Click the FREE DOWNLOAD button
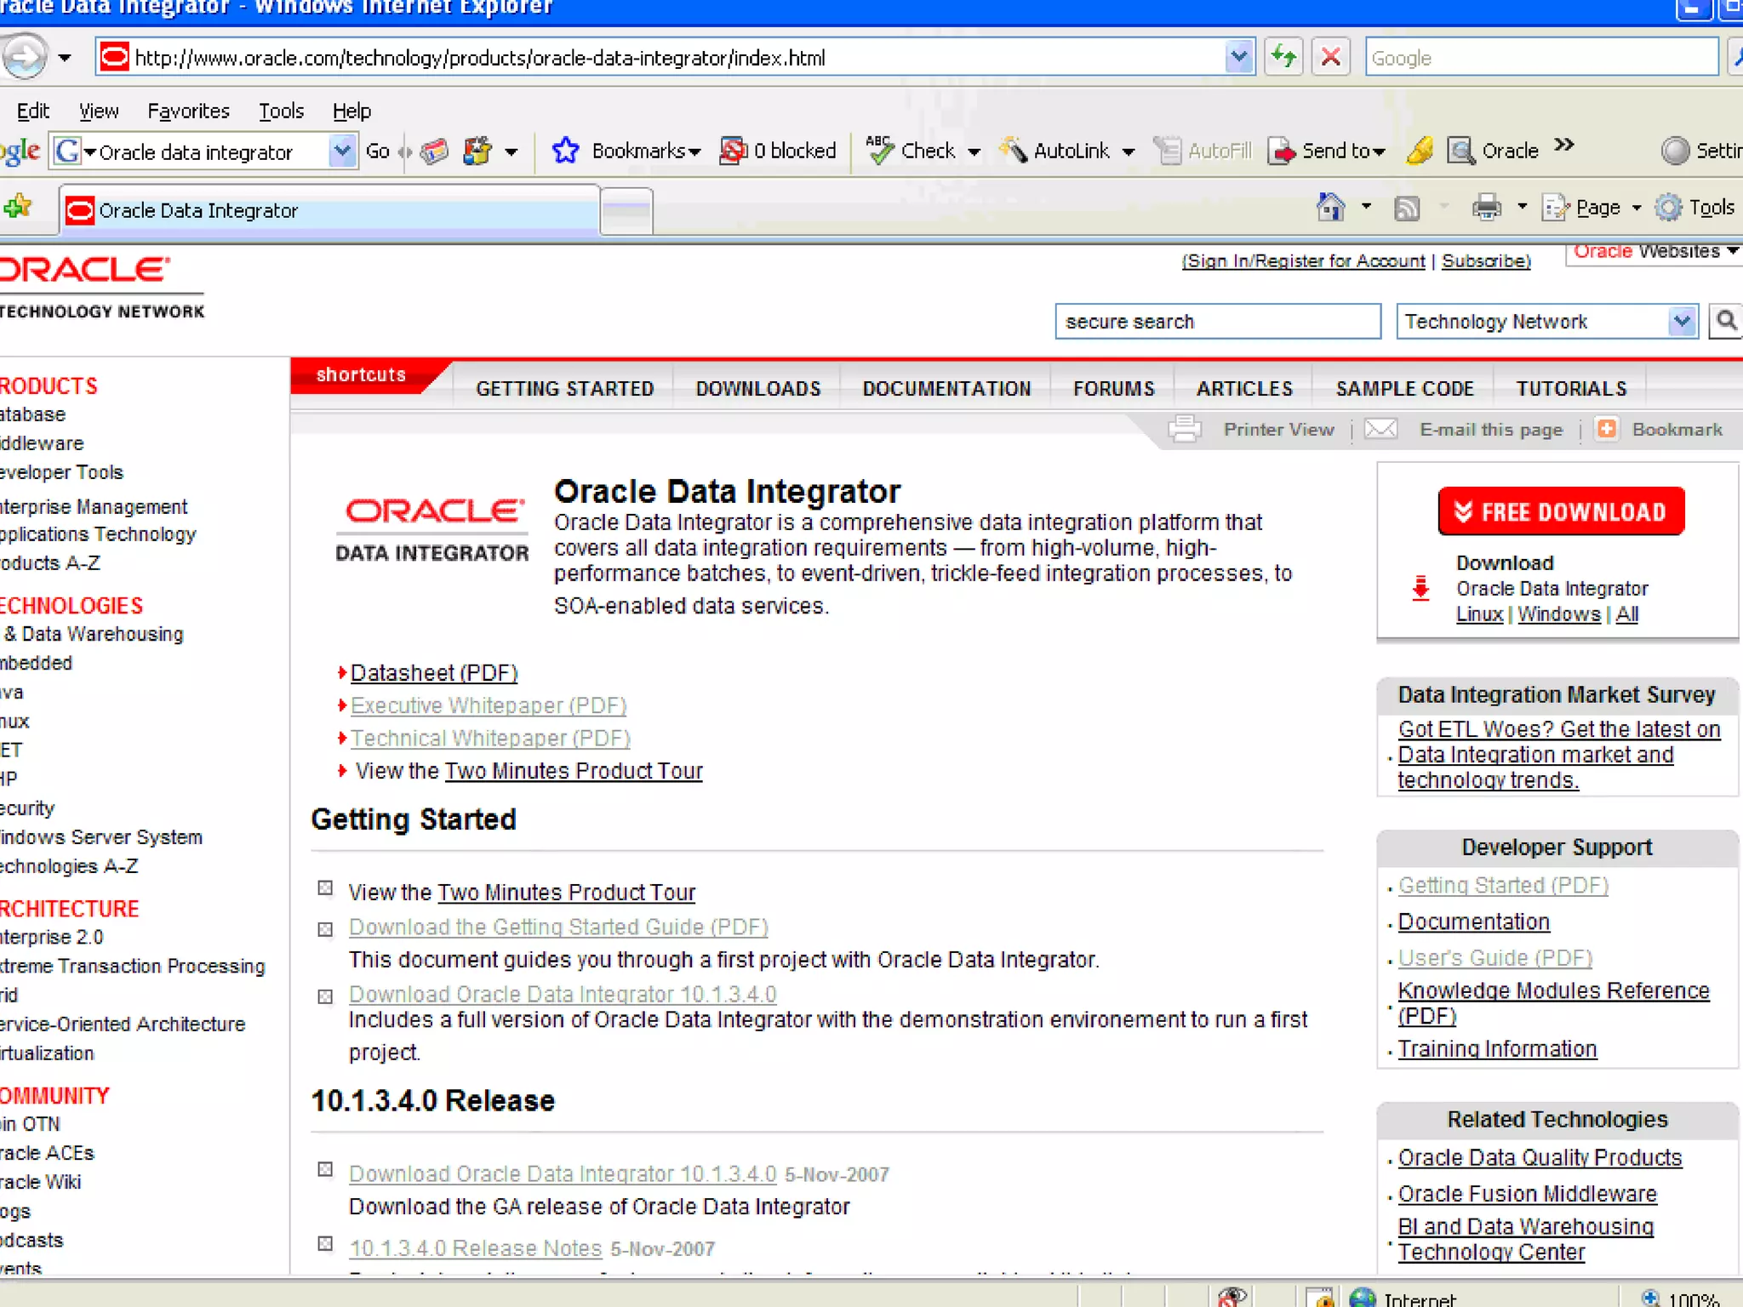 (1561, 511)
